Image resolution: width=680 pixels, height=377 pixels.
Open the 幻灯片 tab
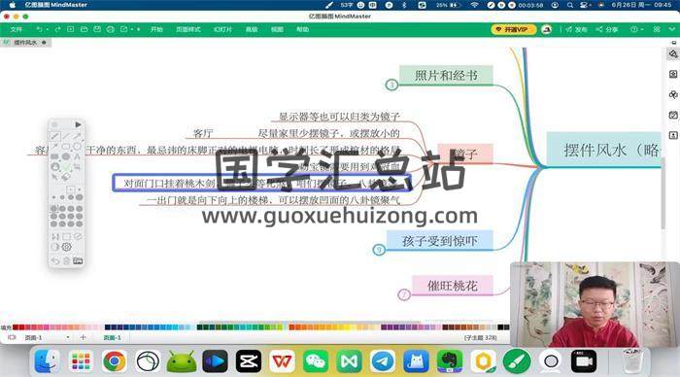(x=222, y=29)
